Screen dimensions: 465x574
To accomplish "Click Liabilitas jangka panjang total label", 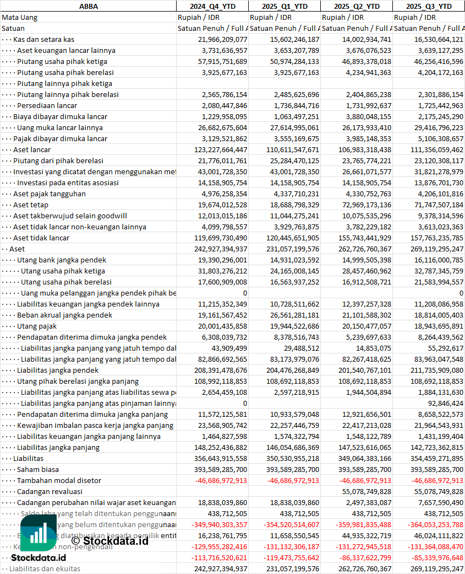I will coord(58,447).
